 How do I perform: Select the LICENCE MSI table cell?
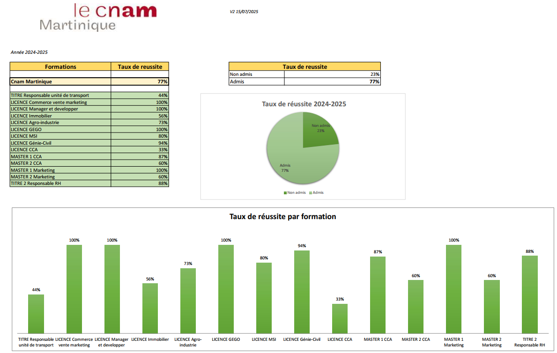(60, 136)
